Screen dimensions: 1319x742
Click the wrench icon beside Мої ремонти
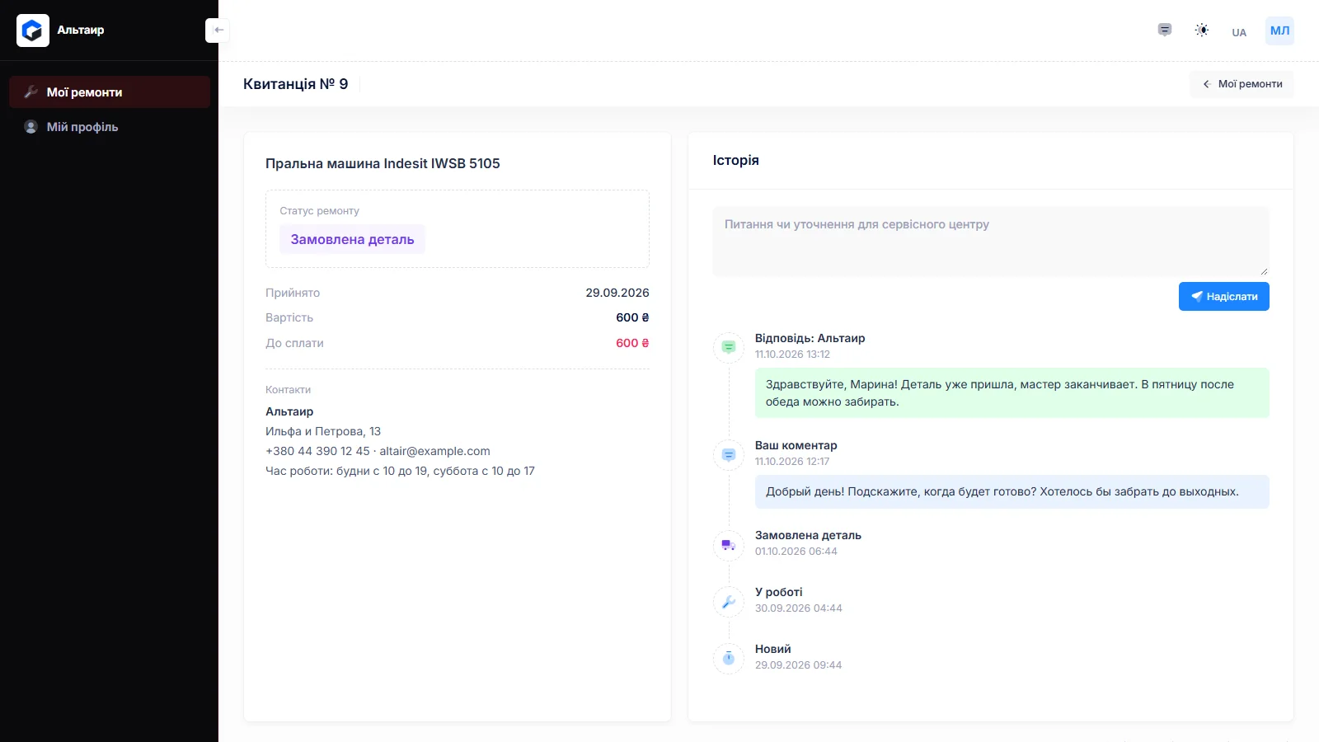click(x=31, y=92)
